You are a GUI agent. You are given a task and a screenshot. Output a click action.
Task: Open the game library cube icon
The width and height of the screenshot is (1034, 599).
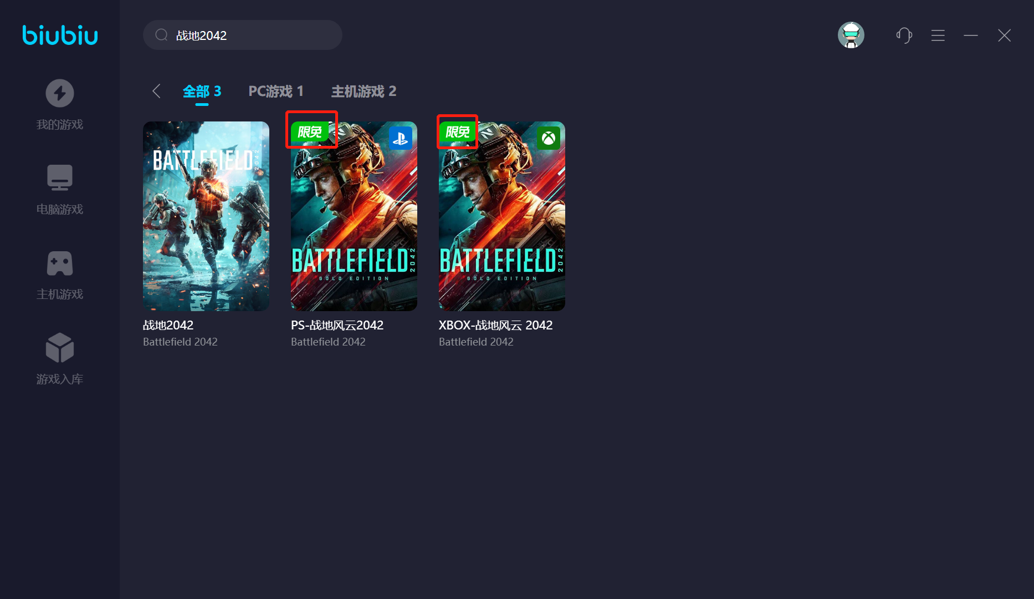[60, 348]
